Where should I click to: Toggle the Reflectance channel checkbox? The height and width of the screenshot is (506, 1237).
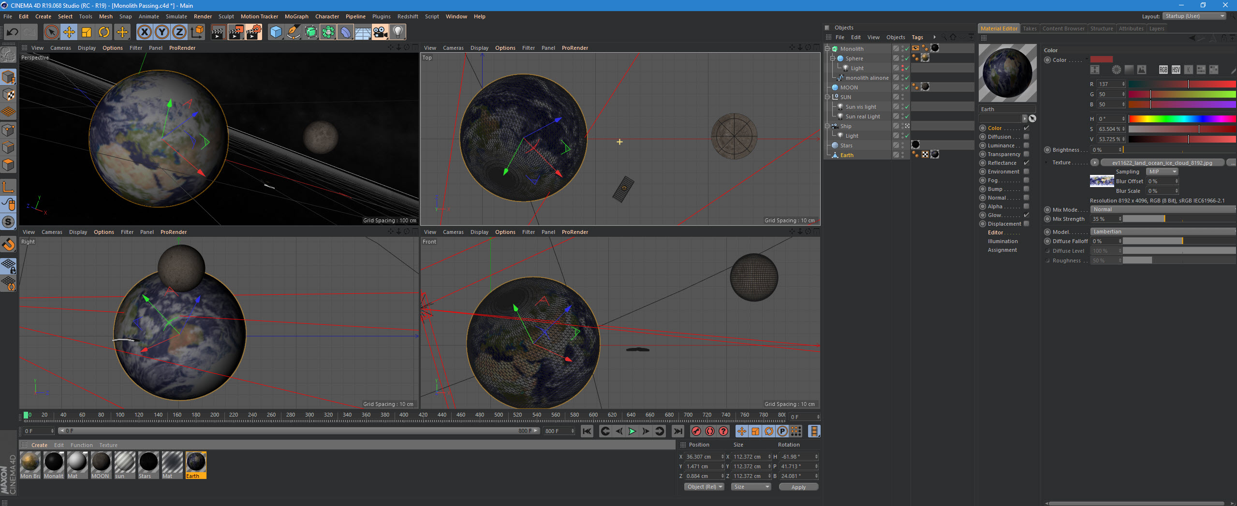click(x=1026, y=163)
